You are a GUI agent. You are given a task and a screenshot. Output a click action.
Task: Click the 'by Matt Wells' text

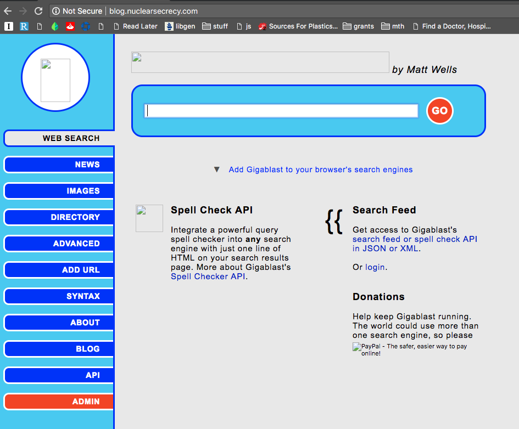(425, 70)
